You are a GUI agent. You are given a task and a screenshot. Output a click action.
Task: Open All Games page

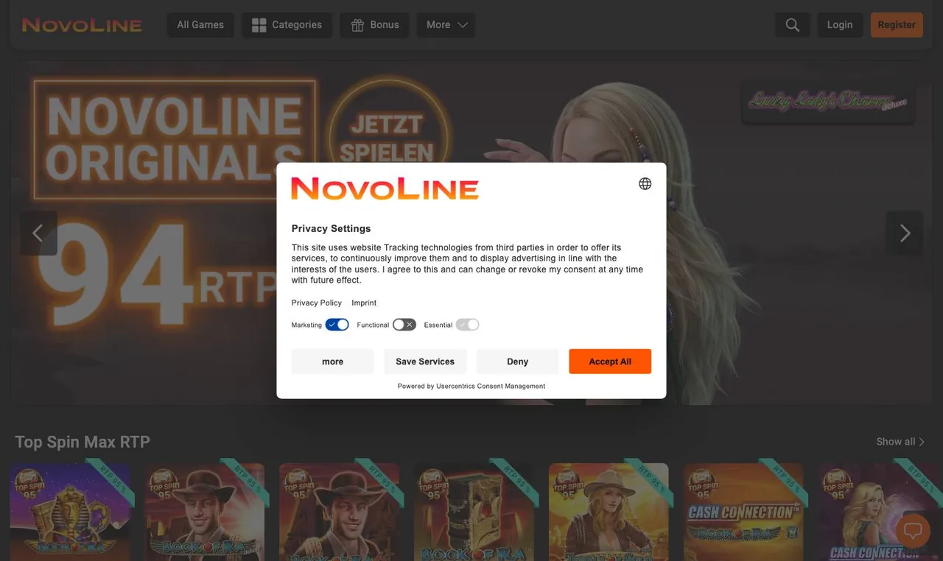[200, 25]
